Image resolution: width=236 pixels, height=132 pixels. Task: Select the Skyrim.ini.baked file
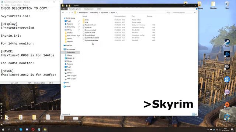(x=90, y=30)
